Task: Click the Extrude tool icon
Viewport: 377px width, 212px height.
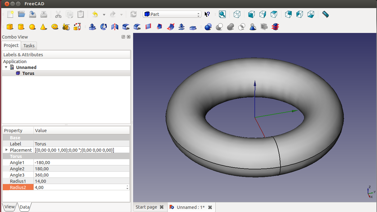Action: click(x=92, y=27)
